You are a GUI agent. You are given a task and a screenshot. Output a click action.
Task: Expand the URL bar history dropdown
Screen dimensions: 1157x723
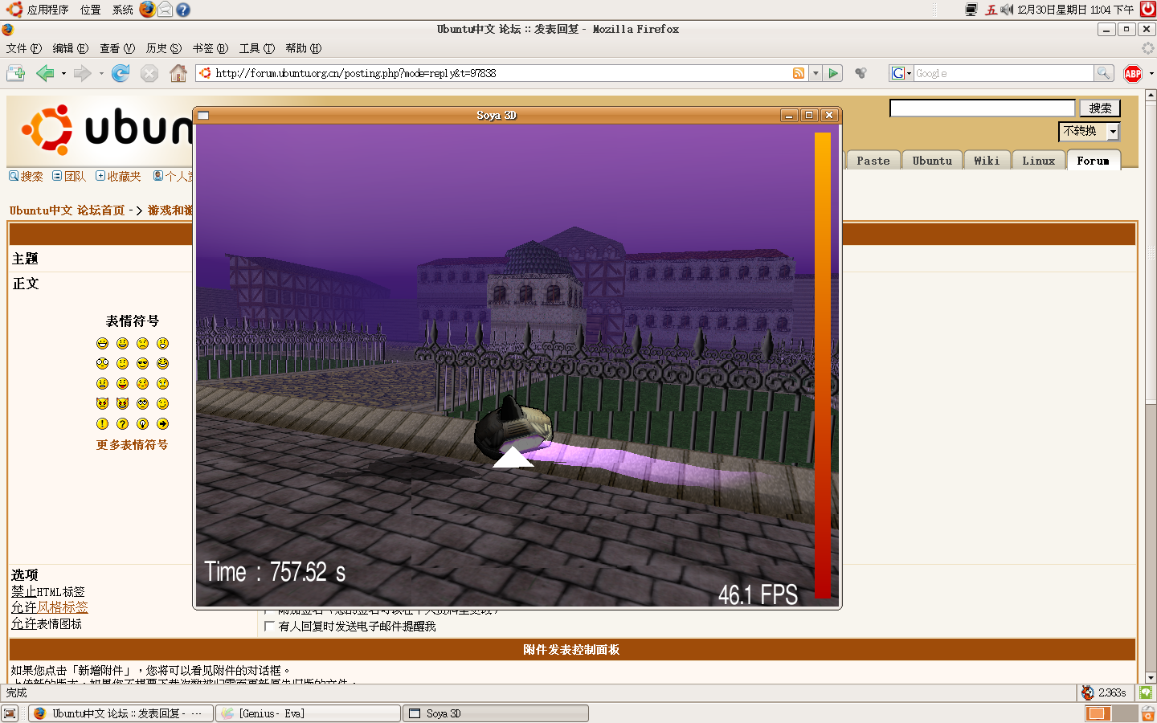(x=816, y=73)
